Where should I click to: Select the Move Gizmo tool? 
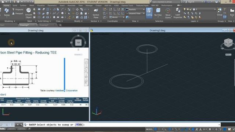(168, 13)
